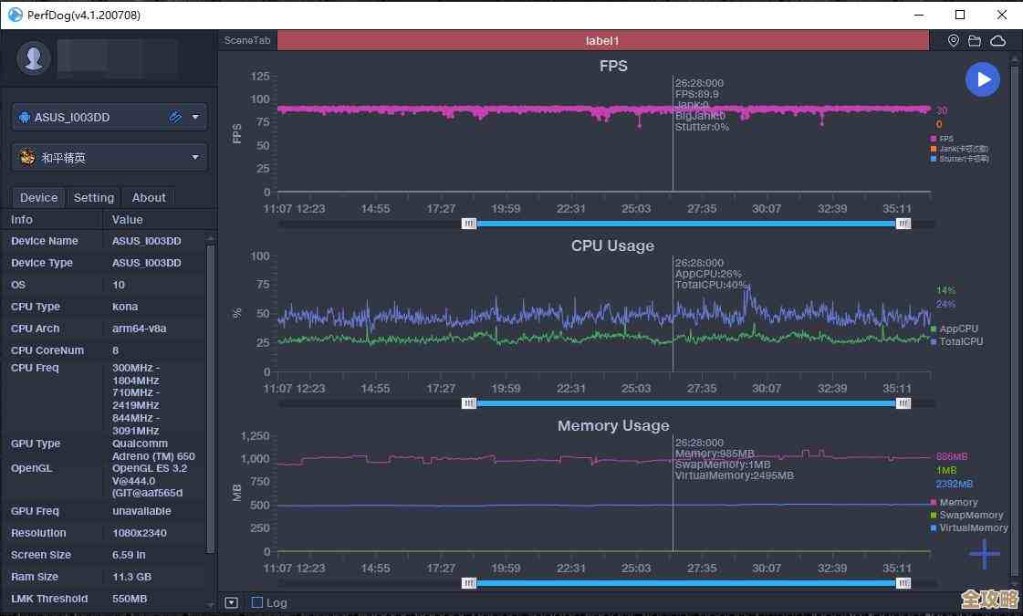Toggle the FPS series in chart legend
The image size is (1023, 616).
point(945,139)
